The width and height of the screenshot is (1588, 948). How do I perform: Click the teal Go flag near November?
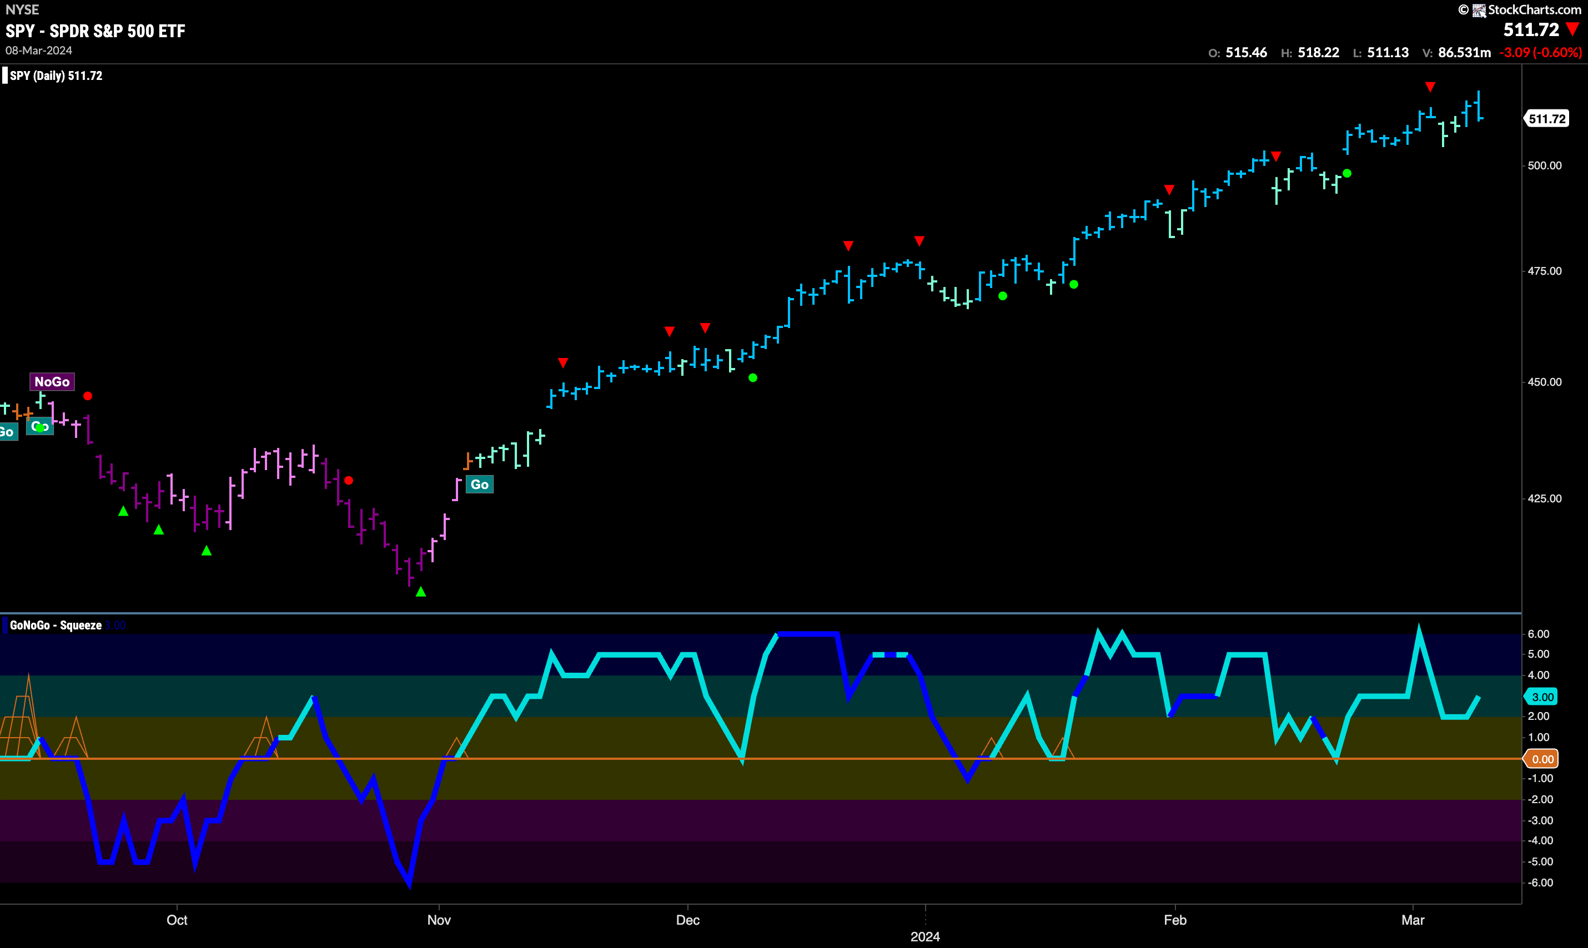tap(479, 484)
